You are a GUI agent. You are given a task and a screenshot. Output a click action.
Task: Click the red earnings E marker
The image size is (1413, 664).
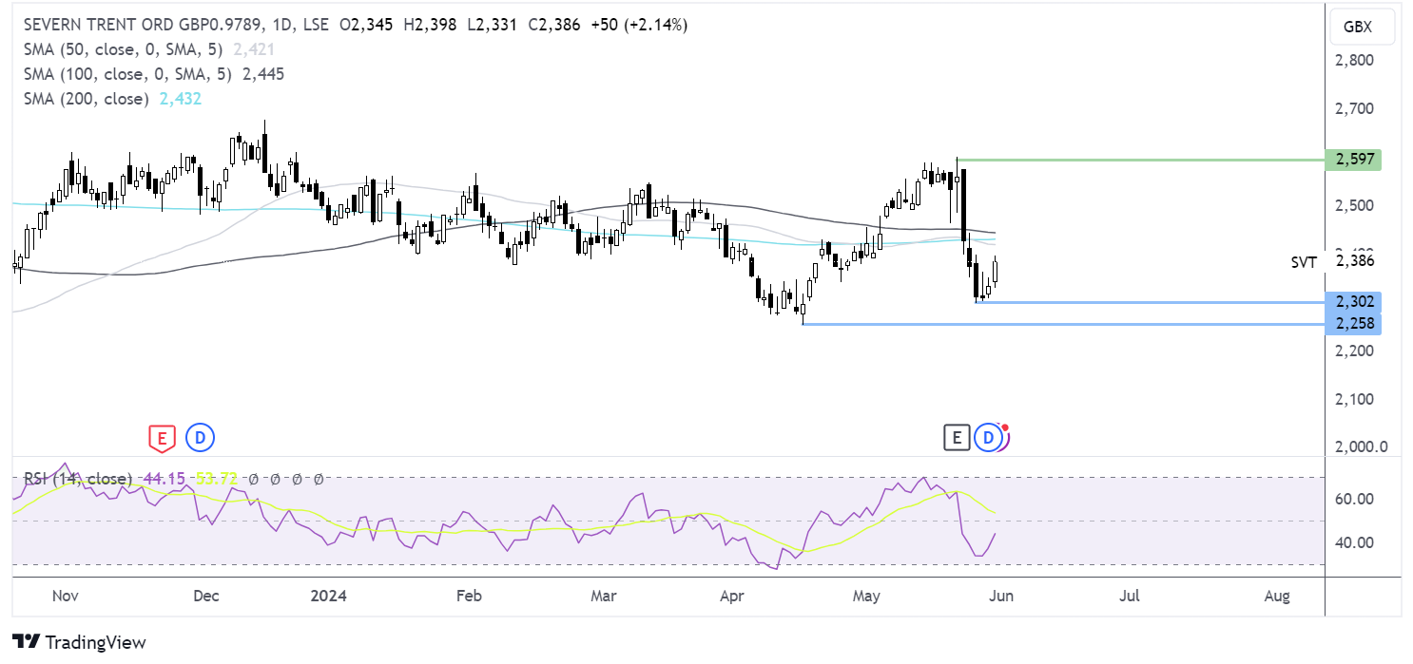(x=163, y=438)
